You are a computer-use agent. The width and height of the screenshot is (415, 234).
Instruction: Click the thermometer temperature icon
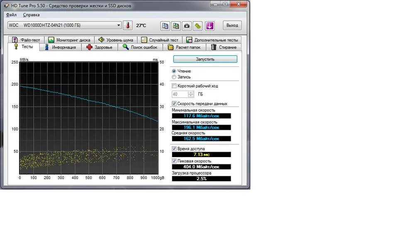coord(128,26)
